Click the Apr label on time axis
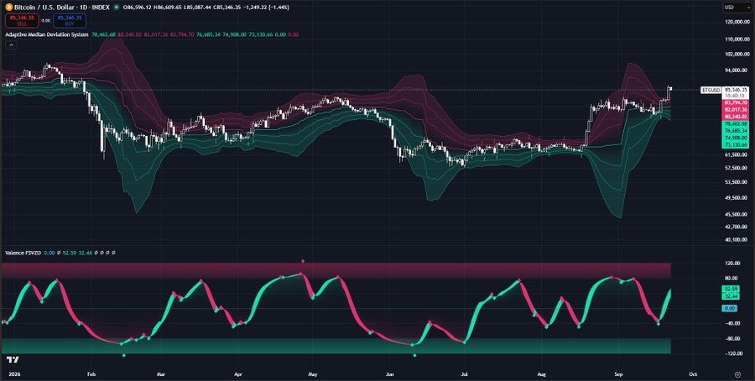 [x=237, y=374]
